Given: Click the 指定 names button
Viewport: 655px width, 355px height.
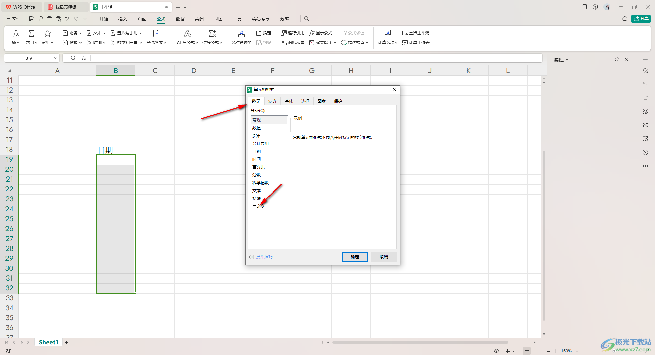Looking at the screenshot, I should 264,33.
